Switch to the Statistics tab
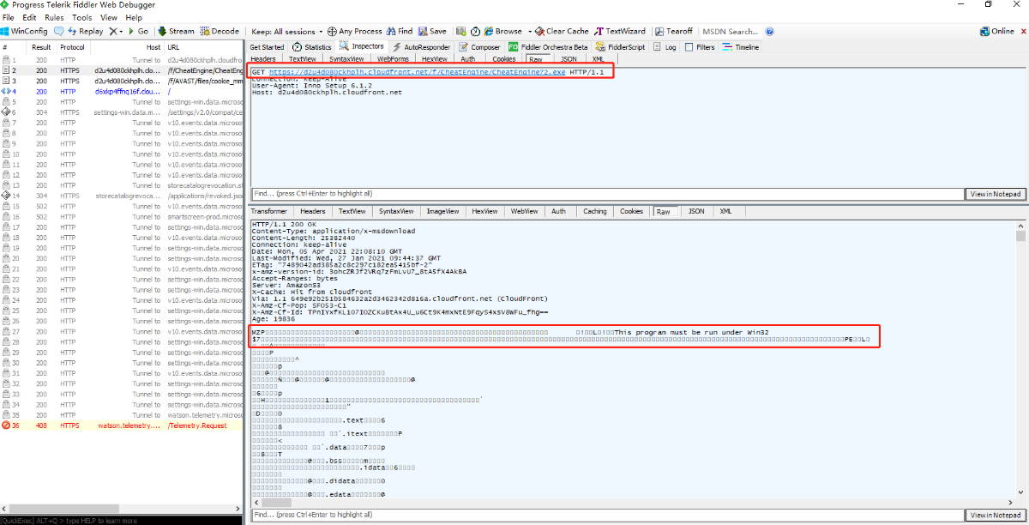 point(312,47)
